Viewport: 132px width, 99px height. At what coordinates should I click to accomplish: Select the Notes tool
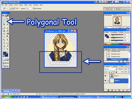(4, 46)
